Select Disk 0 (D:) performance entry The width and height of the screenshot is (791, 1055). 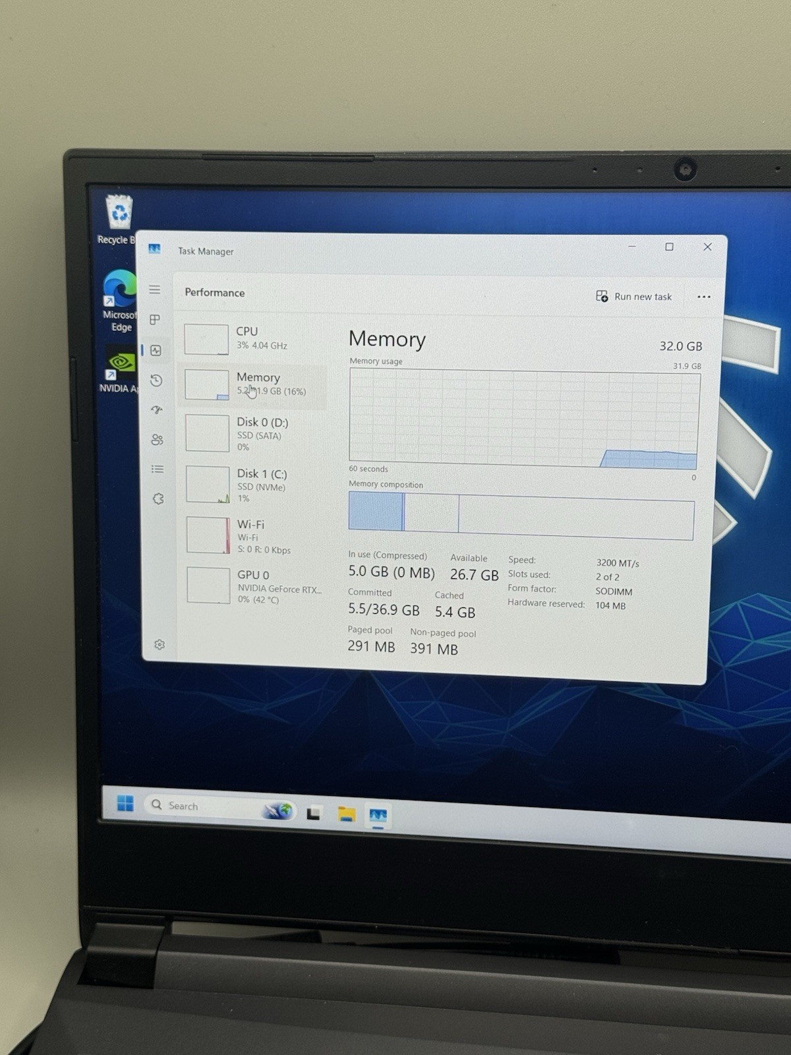pos(254,433)
